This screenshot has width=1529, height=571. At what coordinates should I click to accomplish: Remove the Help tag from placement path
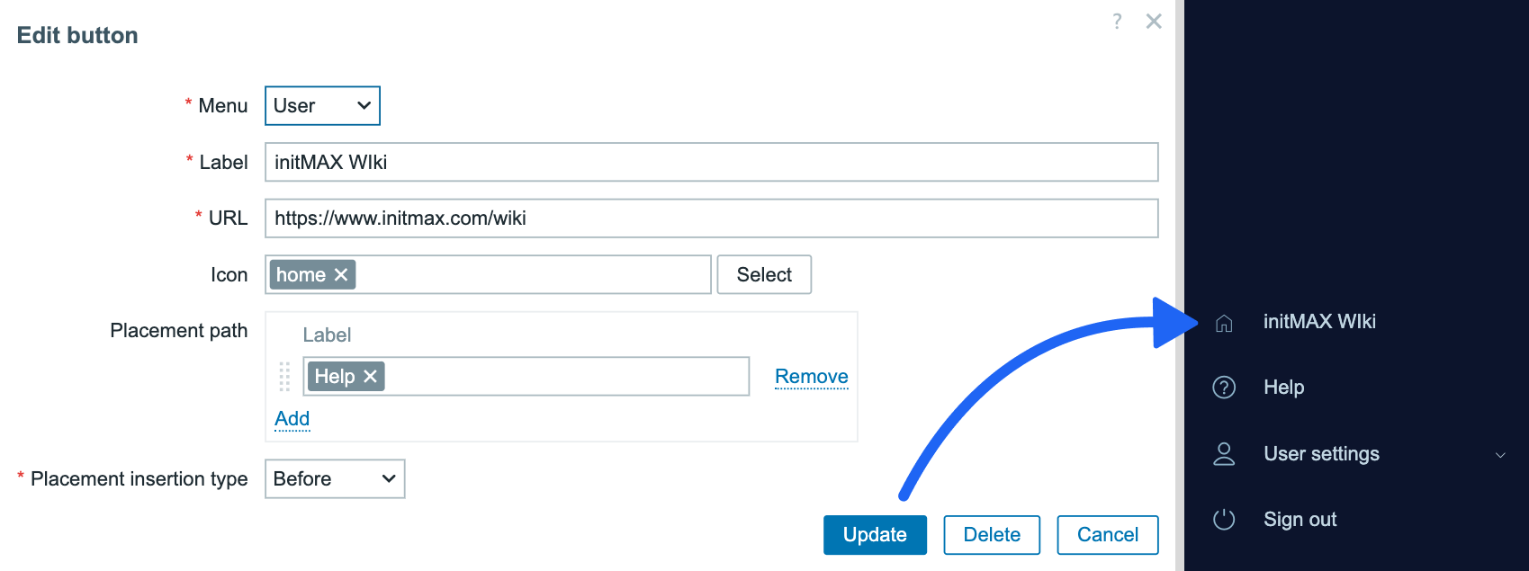coord(370,377)
